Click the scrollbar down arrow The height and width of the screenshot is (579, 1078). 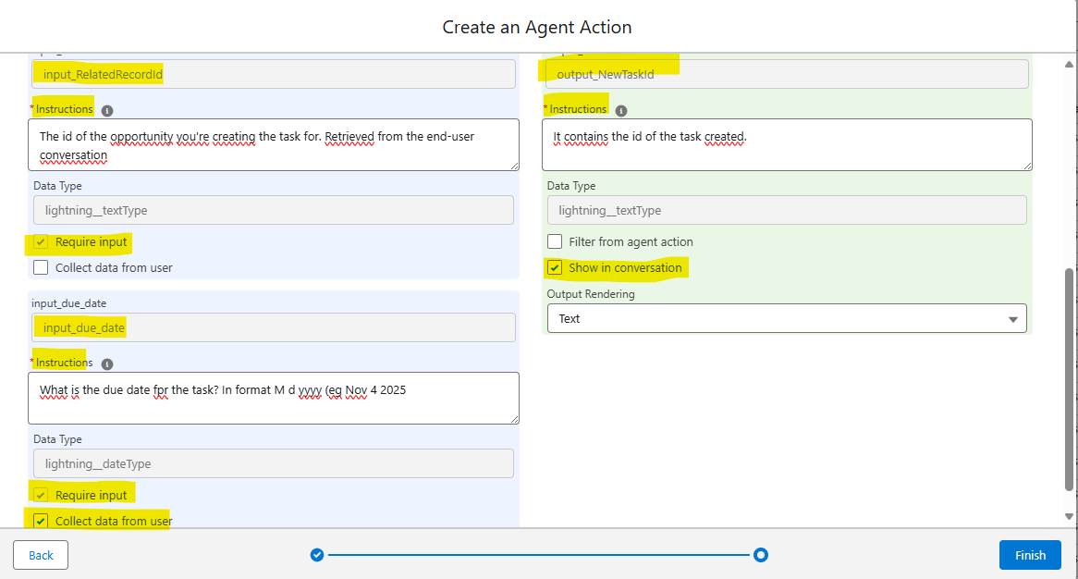[x=1070, y=516]
